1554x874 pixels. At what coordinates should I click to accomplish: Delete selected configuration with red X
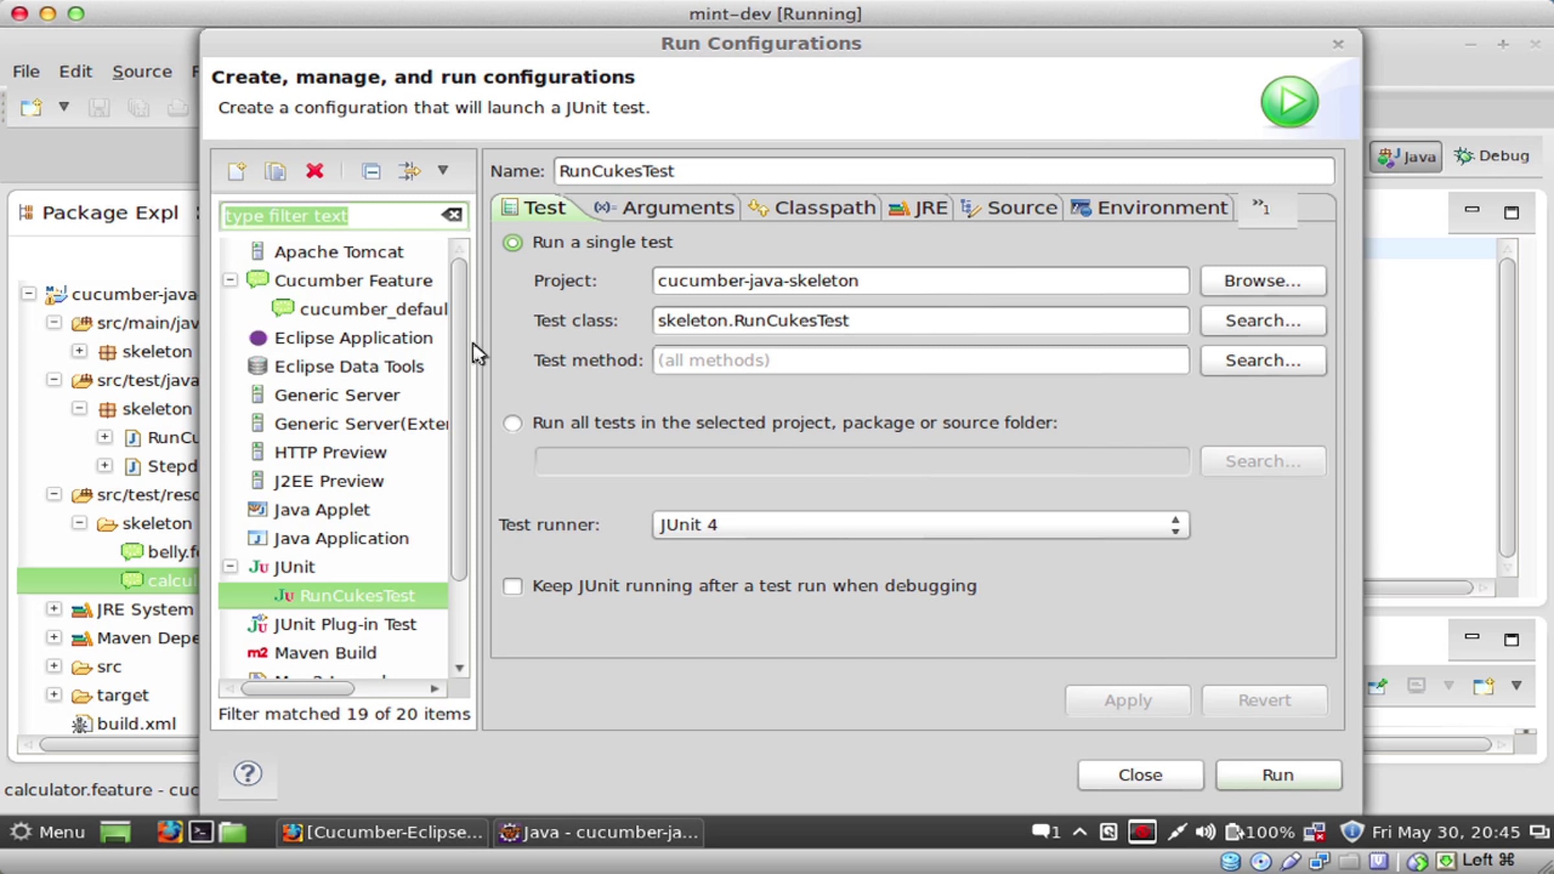(x=315, y=171)
